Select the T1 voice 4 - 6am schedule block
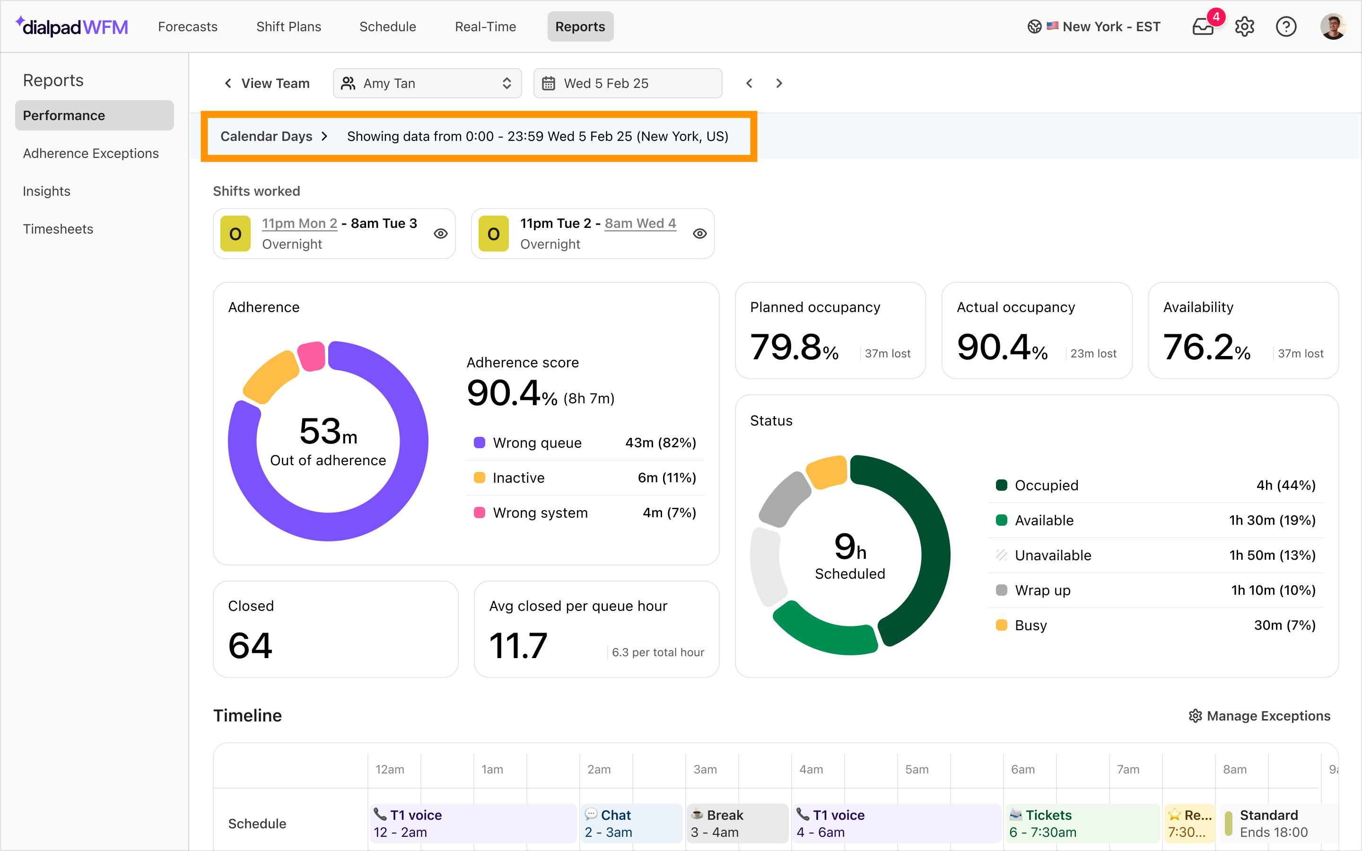This screenshot has height=851, width=1362. (897, 824)
